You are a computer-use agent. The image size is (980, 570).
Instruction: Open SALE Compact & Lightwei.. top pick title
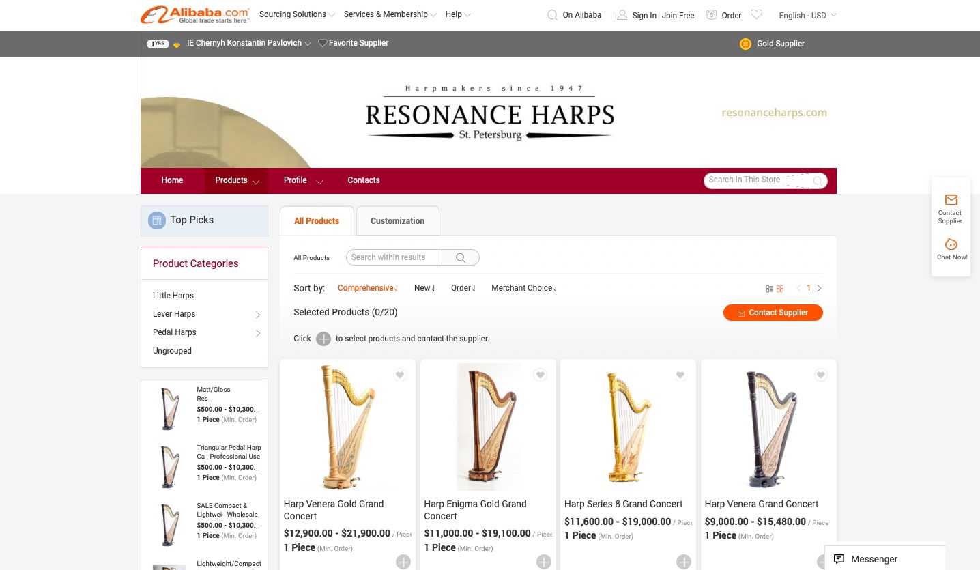(227, 510)
